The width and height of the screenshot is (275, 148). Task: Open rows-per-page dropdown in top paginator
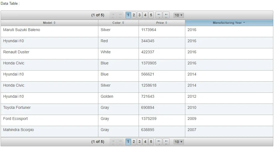pos(179,15)
